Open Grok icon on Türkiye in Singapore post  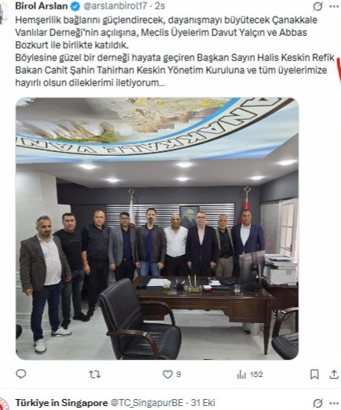317,404
